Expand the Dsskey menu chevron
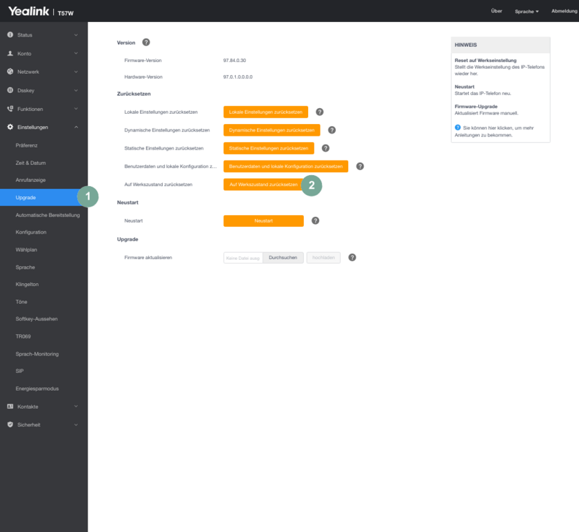The image size is (579, 532). [76, 90]
